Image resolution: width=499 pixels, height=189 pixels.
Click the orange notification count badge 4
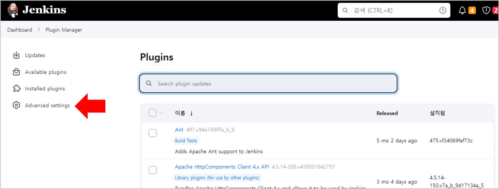pos(472,10)
